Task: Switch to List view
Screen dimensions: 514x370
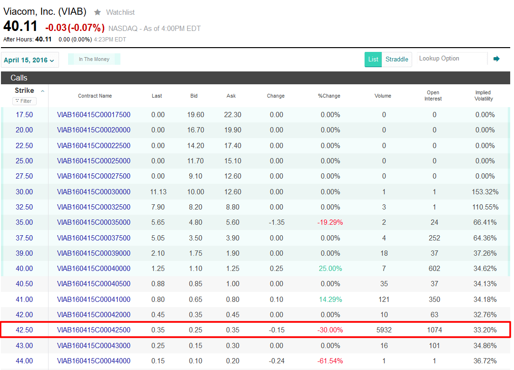Action: pos(373,60)
